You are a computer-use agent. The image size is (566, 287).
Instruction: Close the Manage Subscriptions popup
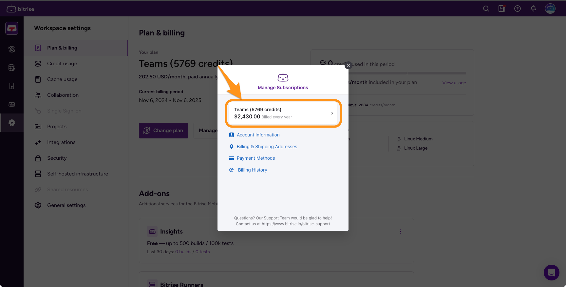point(349,65)
